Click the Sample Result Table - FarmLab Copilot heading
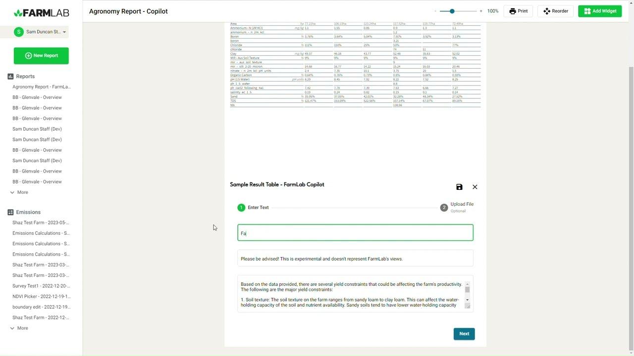The width and height of the screenshot is (634, 356). [x=277, y=184]
